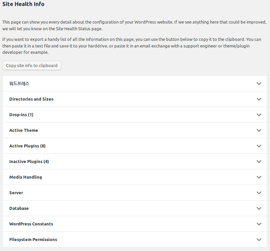Image resolution: width=270 pixels, height=251 pixels.
Task: Click the expand arrow for Inactive Plugins (4)
Action: pos(259,161)
